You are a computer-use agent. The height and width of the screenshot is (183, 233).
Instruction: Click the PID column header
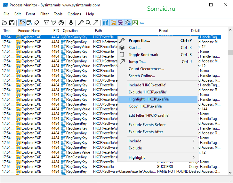(x=54, y=31)
